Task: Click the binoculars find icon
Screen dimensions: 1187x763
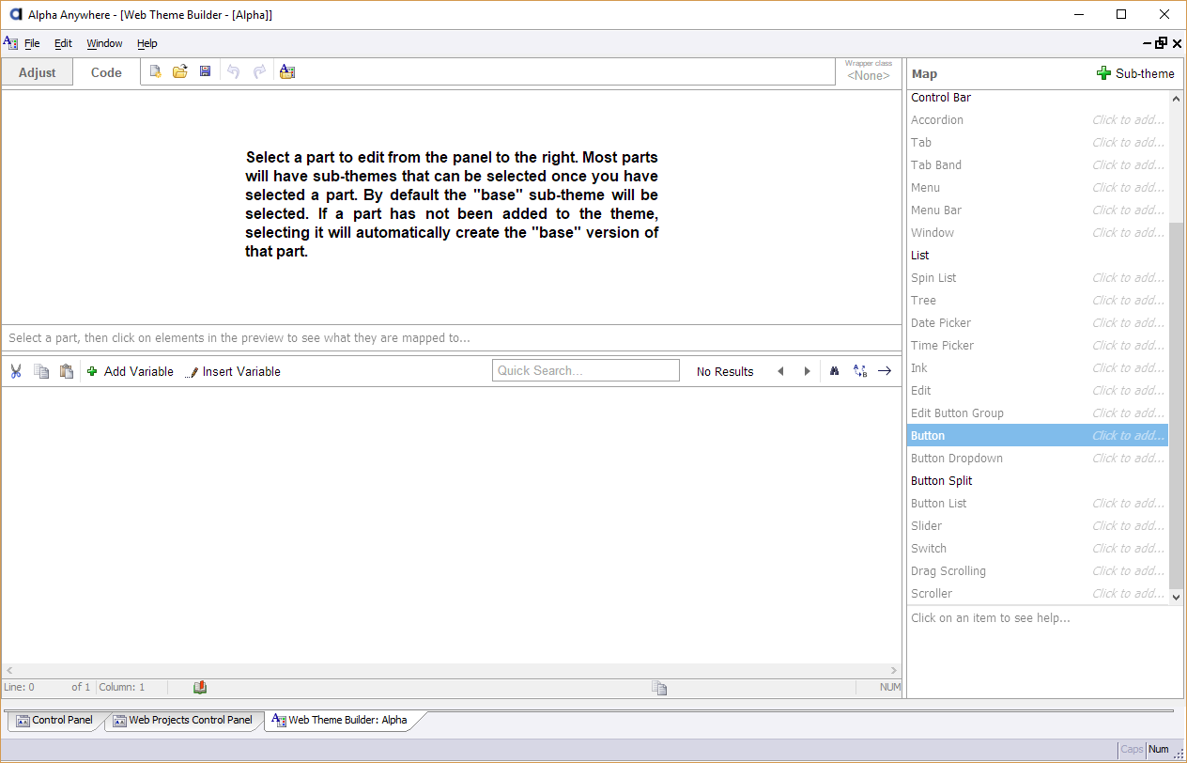Action: click(834, 371)
